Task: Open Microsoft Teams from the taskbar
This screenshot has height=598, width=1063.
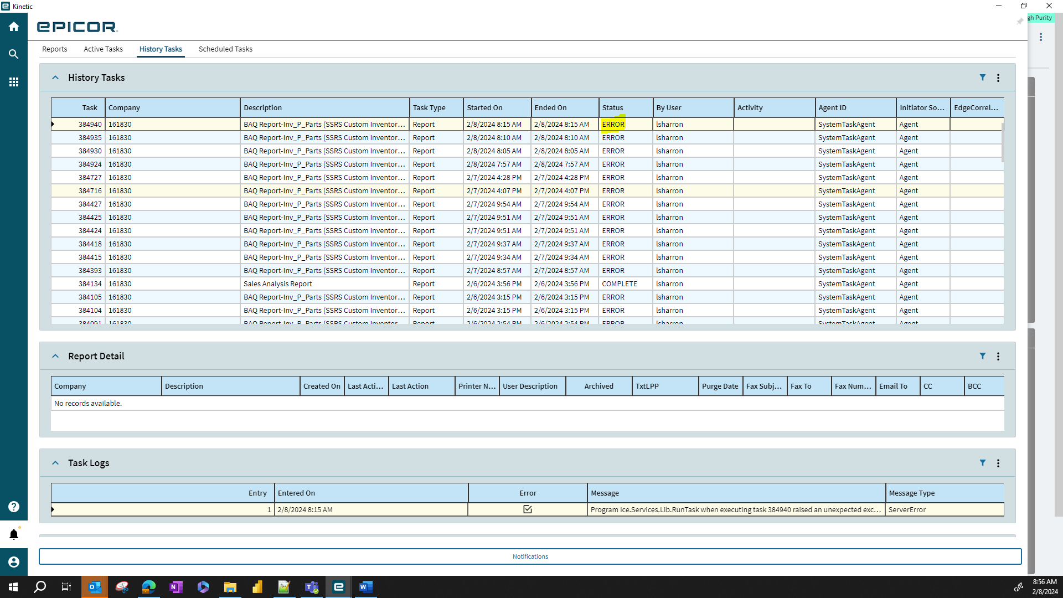Action: [x=312, y=587]
